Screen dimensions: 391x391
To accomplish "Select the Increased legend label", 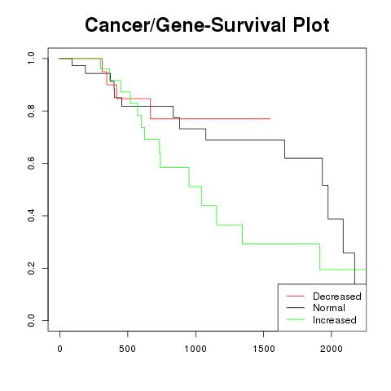I will point(335,320).
